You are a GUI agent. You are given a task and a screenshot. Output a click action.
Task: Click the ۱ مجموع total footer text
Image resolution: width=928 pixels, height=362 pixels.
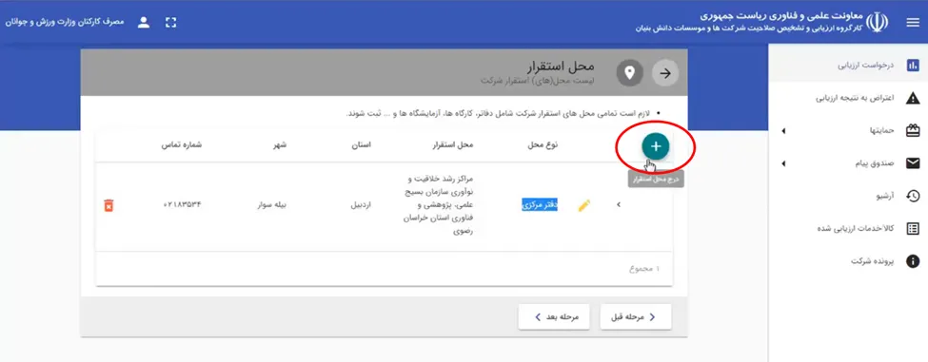644,269
